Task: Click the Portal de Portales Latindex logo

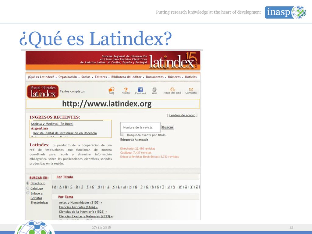Action: (43, 91)
